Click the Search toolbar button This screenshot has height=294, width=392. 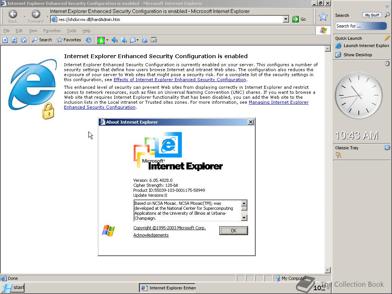point(42,40)
